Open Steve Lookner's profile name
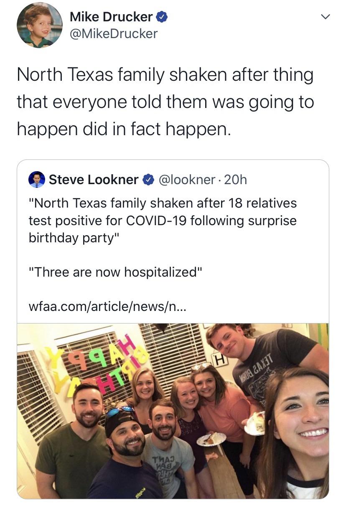346x511 pixels. [x=94, y=180]
